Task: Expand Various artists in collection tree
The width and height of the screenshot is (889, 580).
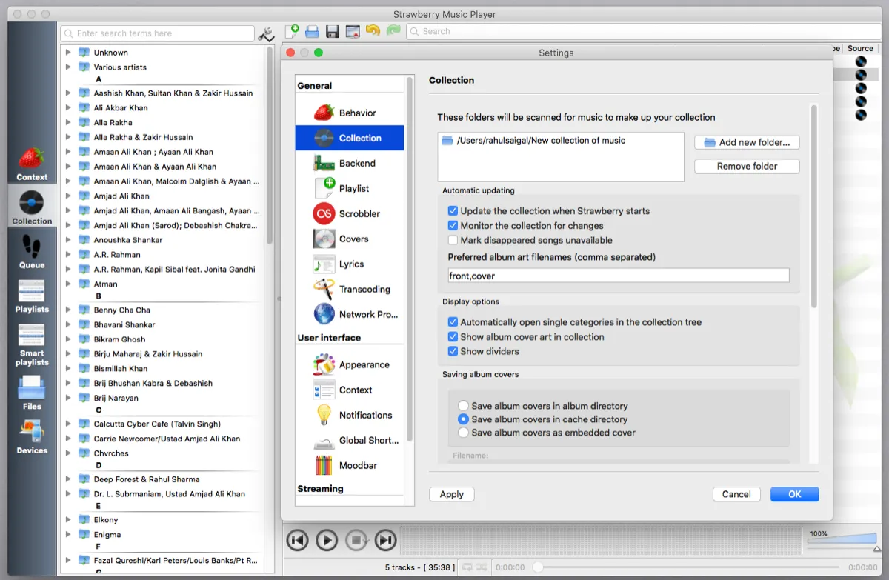Action: 68,67
